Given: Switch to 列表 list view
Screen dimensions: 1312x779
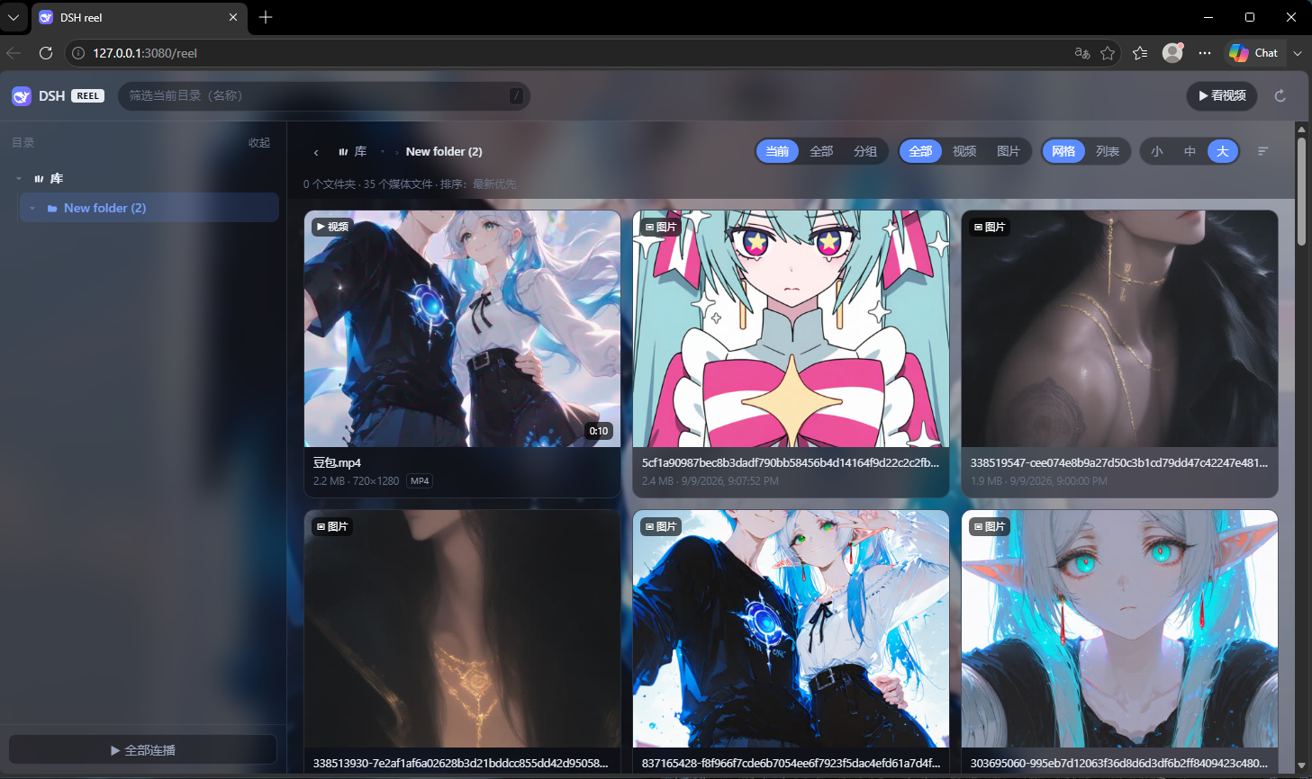Looking at the screenshot, I should pos(1108,151).
